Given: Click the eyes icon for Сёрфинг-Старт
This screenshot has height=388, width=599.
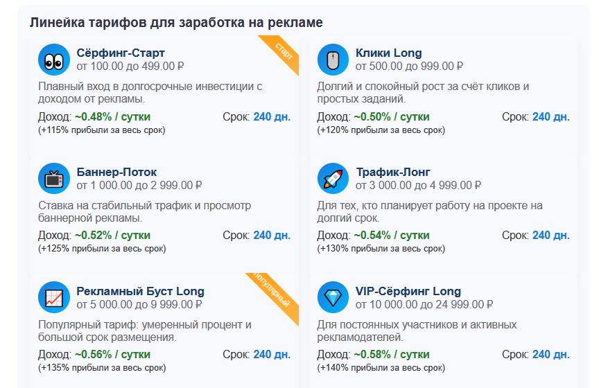Looking at the screenshot, I should coord(53,60).
